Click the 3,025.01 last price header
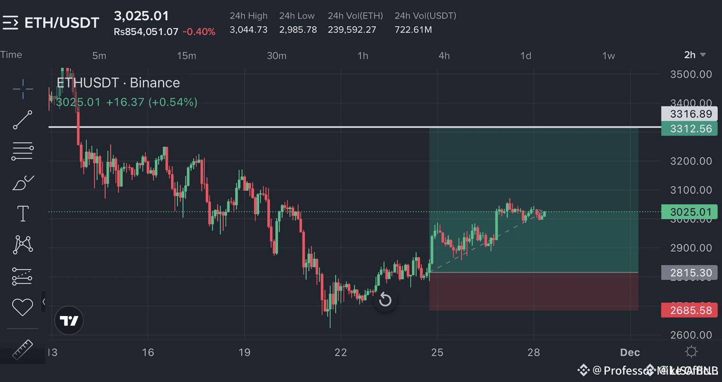Image resolution: width=722 pixels, height=382 pixels. coord(142,16)
